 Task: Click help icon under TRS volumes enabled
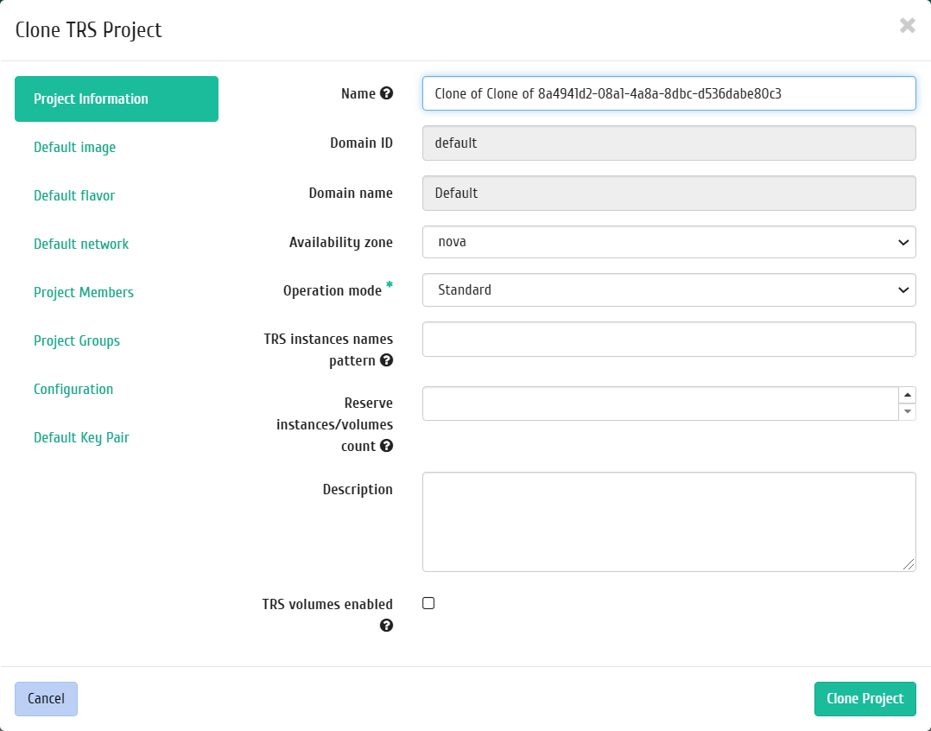387,626
